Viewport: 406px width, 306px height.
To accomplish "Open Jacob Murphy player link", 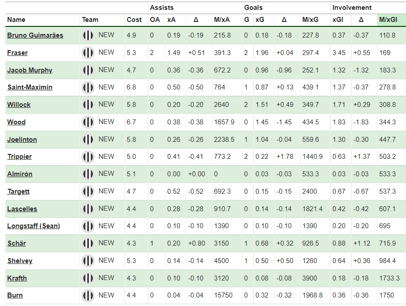I will [x=30, y=70].
